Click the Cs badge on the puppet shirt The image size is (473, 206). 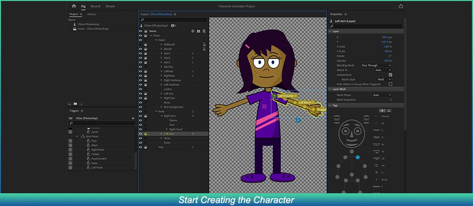(264, 106)
